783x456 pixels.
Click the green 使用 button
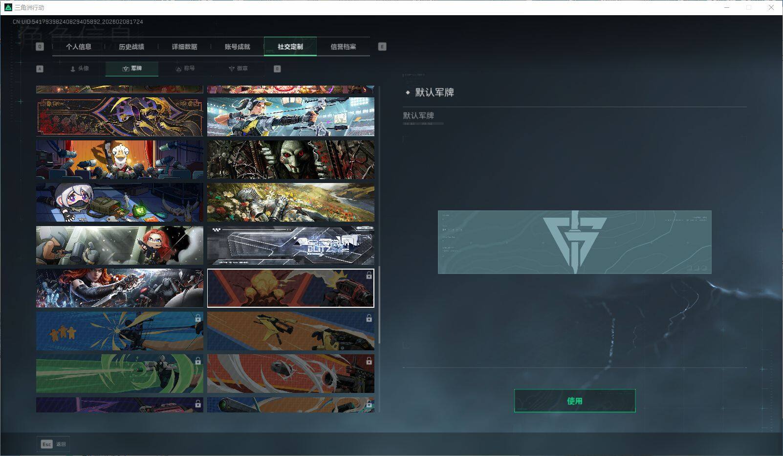pos(574,401)
